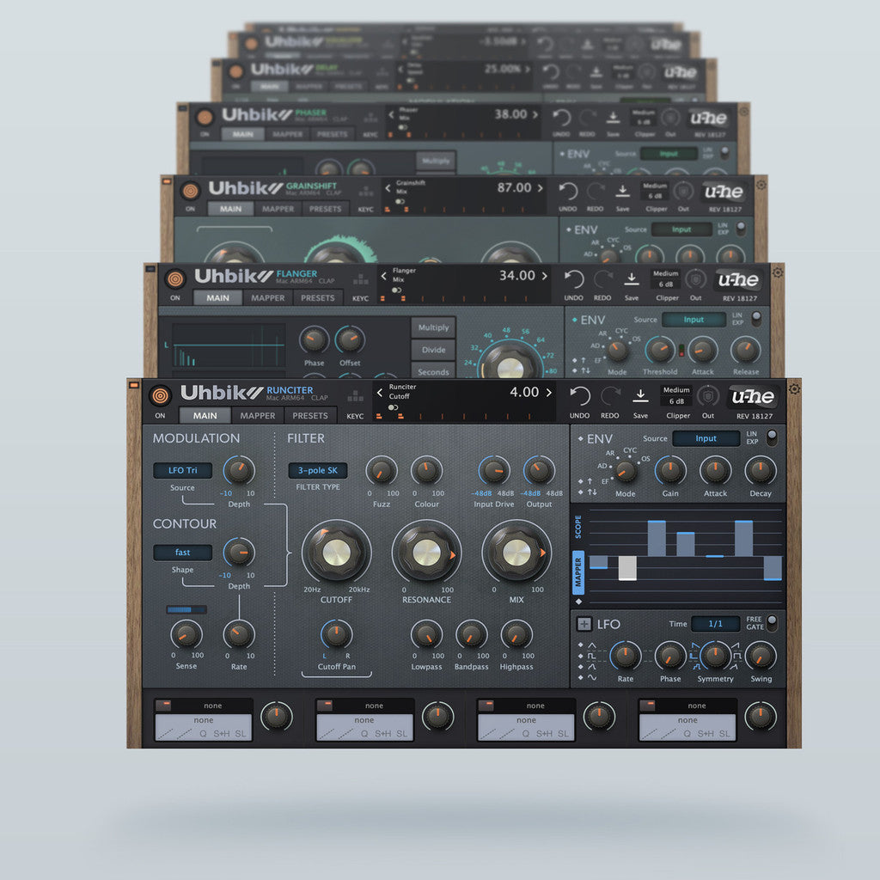
Task: Click the plus icon beside LFO
Action: [584, 624]
